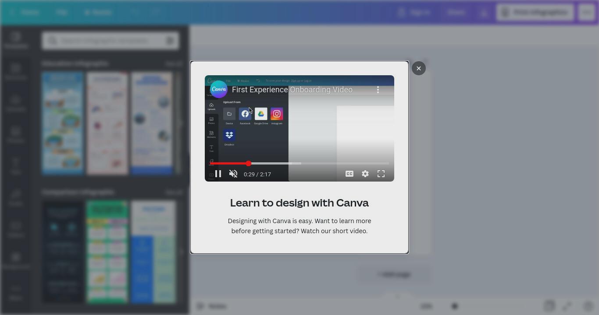Pause the onboarding video
The height and width of the screenshot is (315, 599).
pyautogui.click(x=218, y=174)
